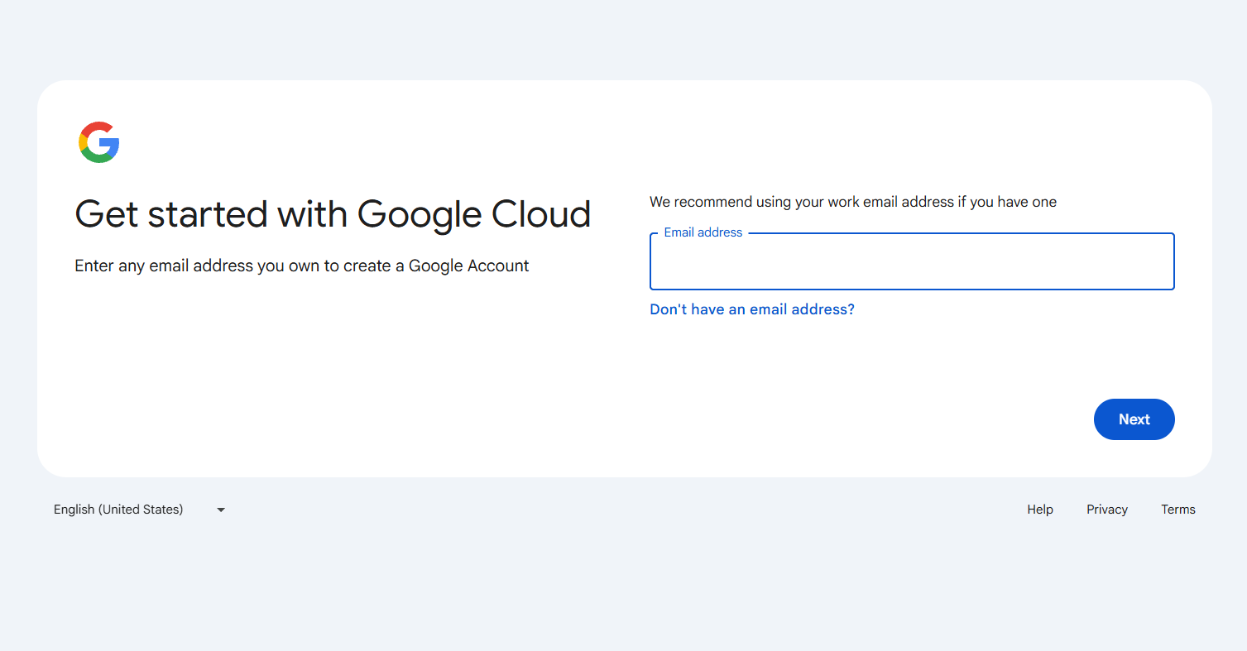The height and width of the screenshot is (651, 1247).
Task: Click the work email recommendation text
Action: [x=852, y=202]
